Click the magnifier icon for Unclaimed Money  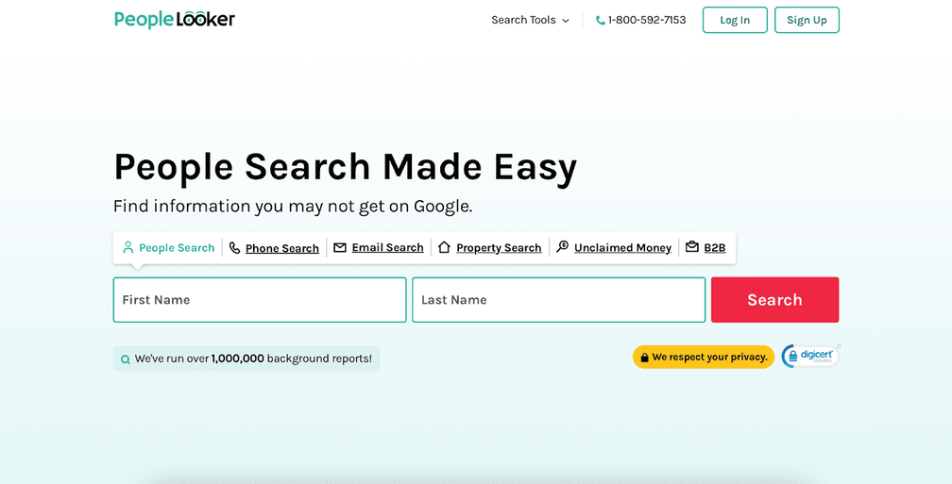(x=563, y=247)
